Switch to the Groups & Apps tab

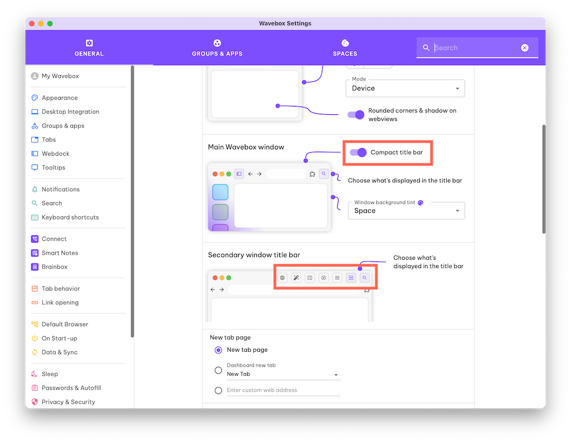(217, 48)
